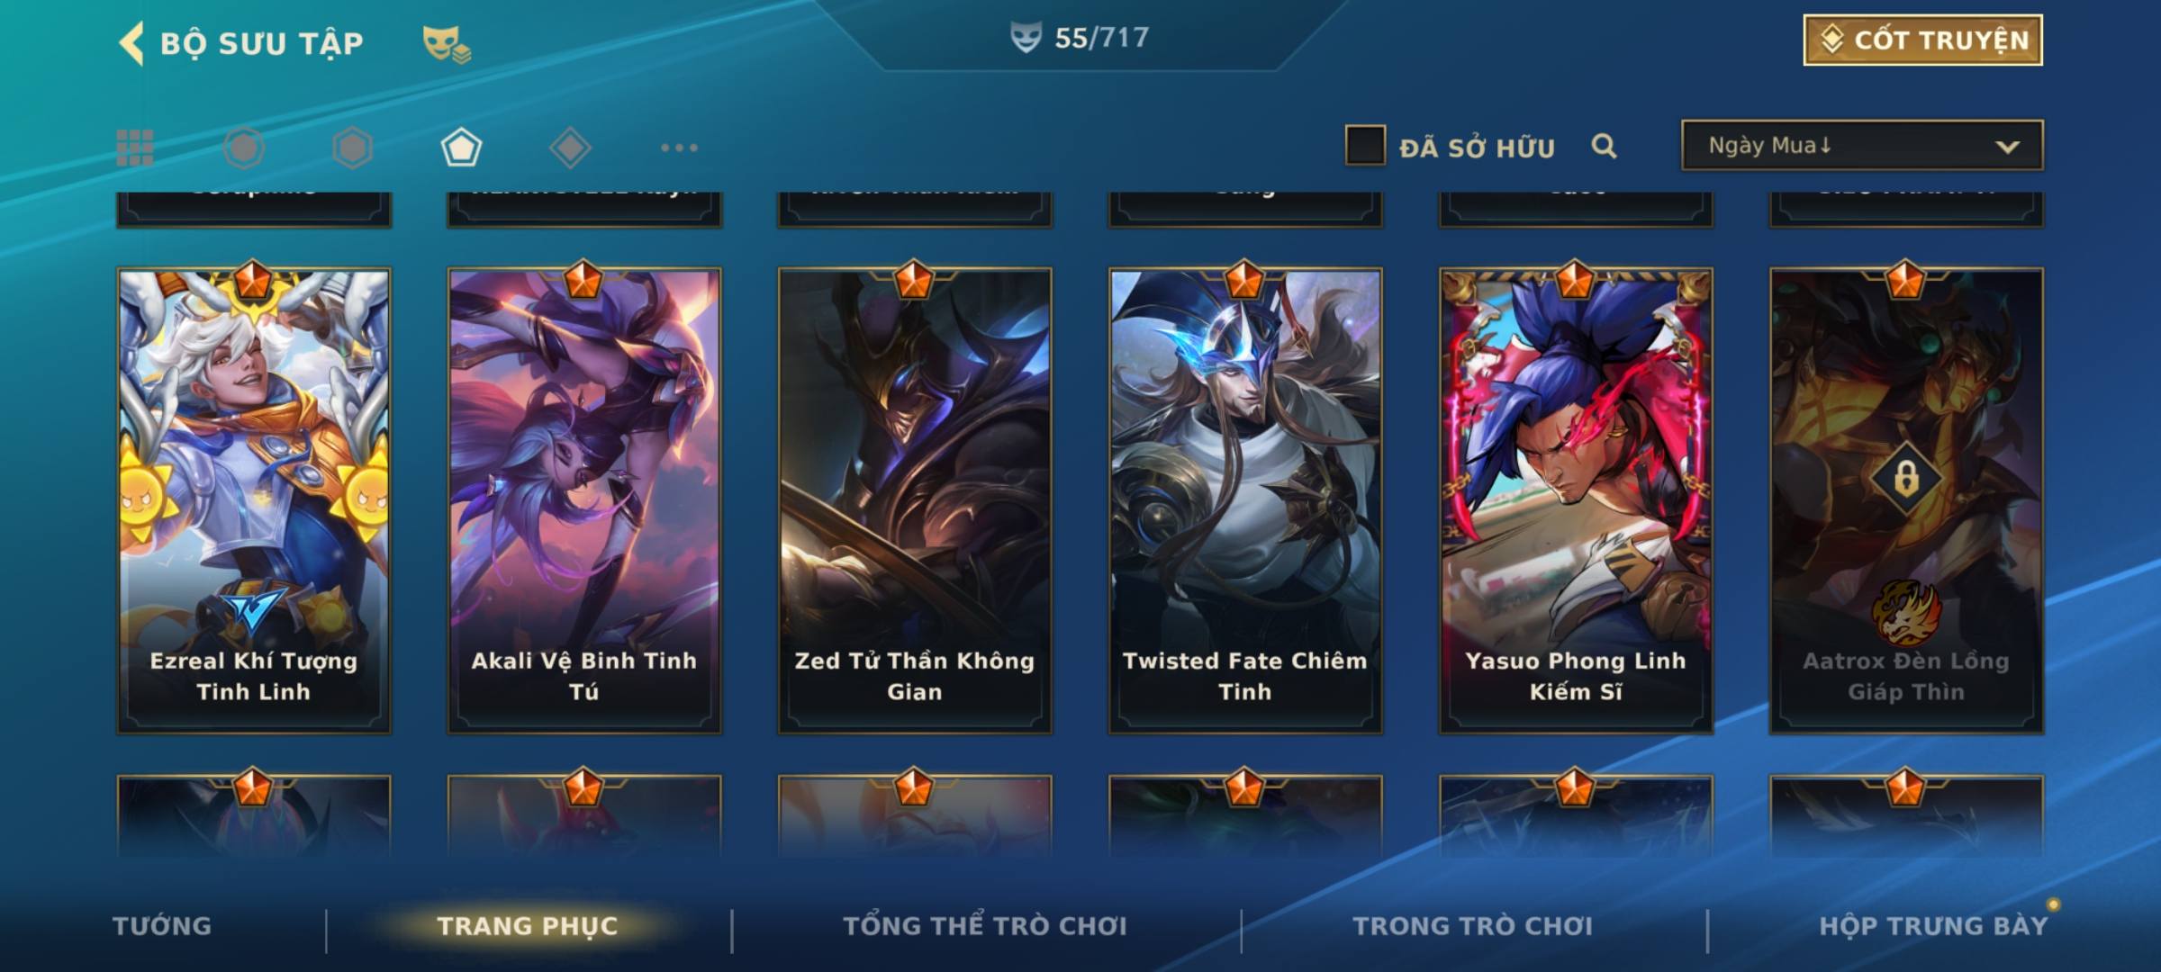Select the diamond rarity filter icon
This screenshot has height=972, width=2161.
click(570, 148)
